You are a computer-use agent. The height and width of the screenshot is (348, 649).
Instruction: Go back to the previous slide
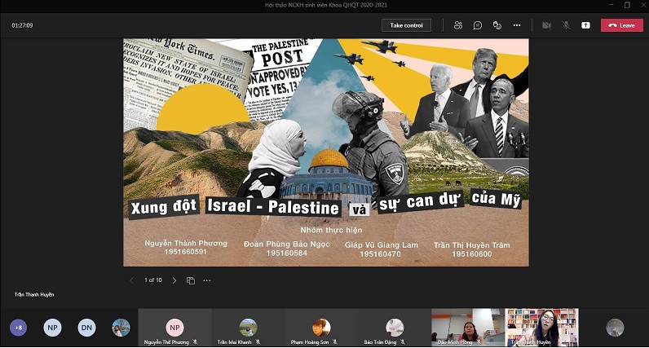point(132,280)
